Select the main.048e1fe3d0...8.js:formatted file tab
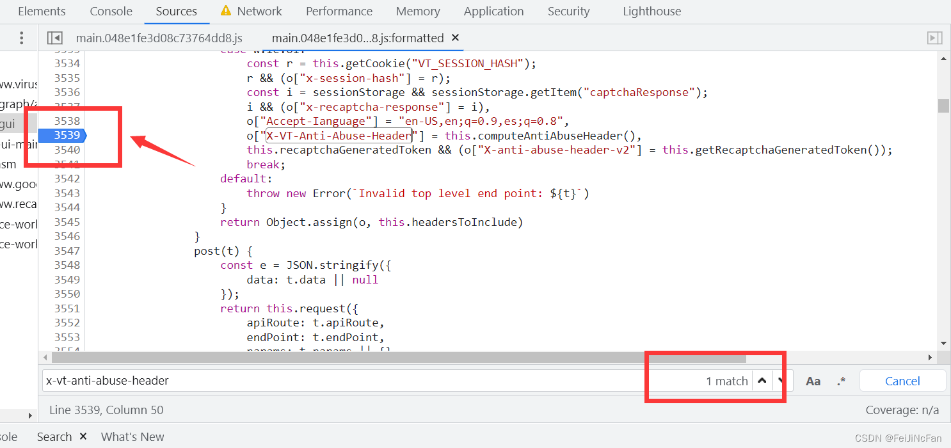Viewport: 951px width, 448px height. click(x=357, y=38)
